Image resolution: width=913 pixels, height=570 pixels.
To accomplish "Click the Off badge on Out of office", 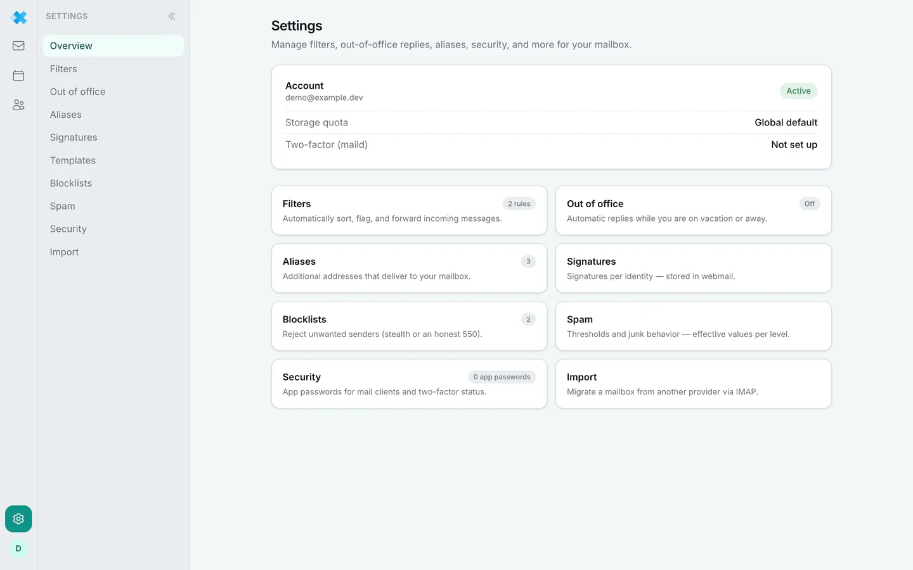I will [x=810, y=204].
